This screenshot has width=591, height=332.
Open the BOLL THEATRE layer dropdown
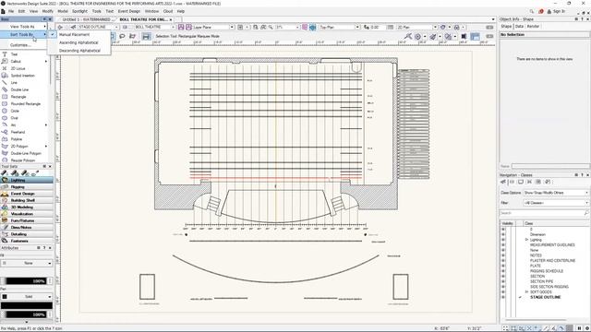(154, 27)
